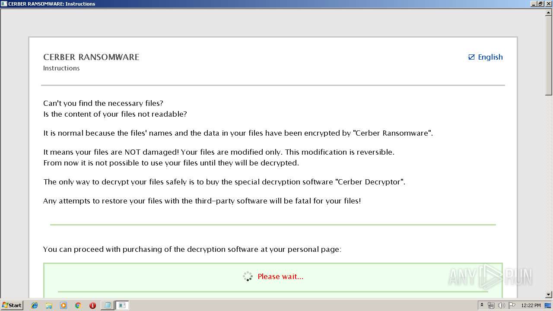The height and width of the screenshot is (311, 553).
Task: Open the network status tray icon
Action: tap(491, 305)
